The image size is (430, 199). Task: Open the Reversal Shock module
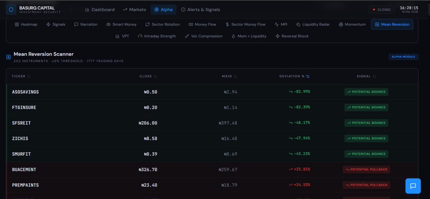[292, 36]
